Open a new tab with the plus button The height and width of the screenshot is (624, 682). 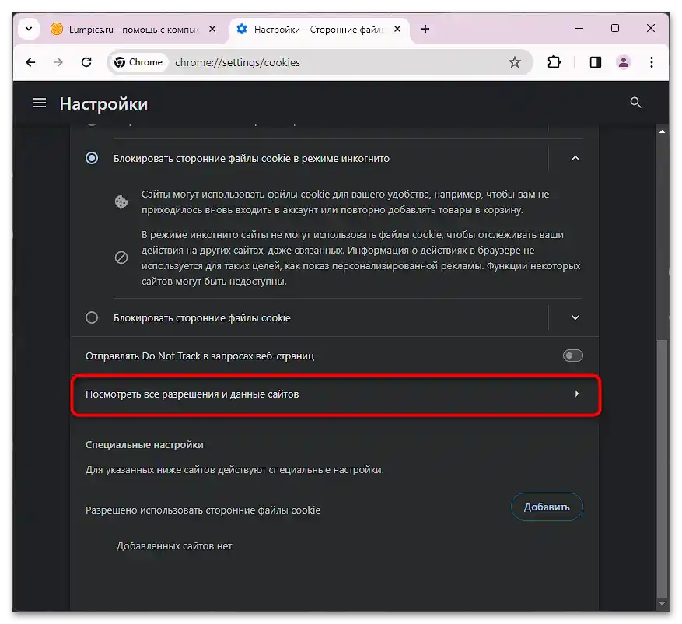click(425, 29)
